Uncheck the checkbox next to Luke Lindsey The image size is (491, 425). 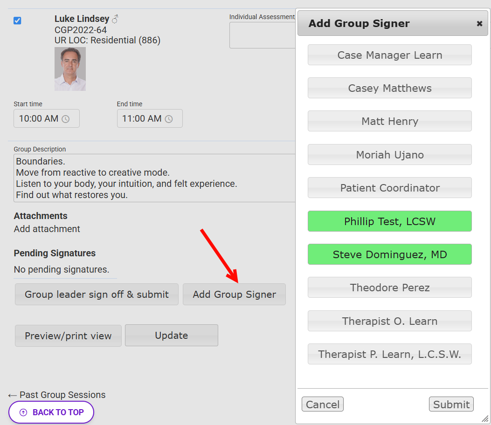(x=17, y=21)
